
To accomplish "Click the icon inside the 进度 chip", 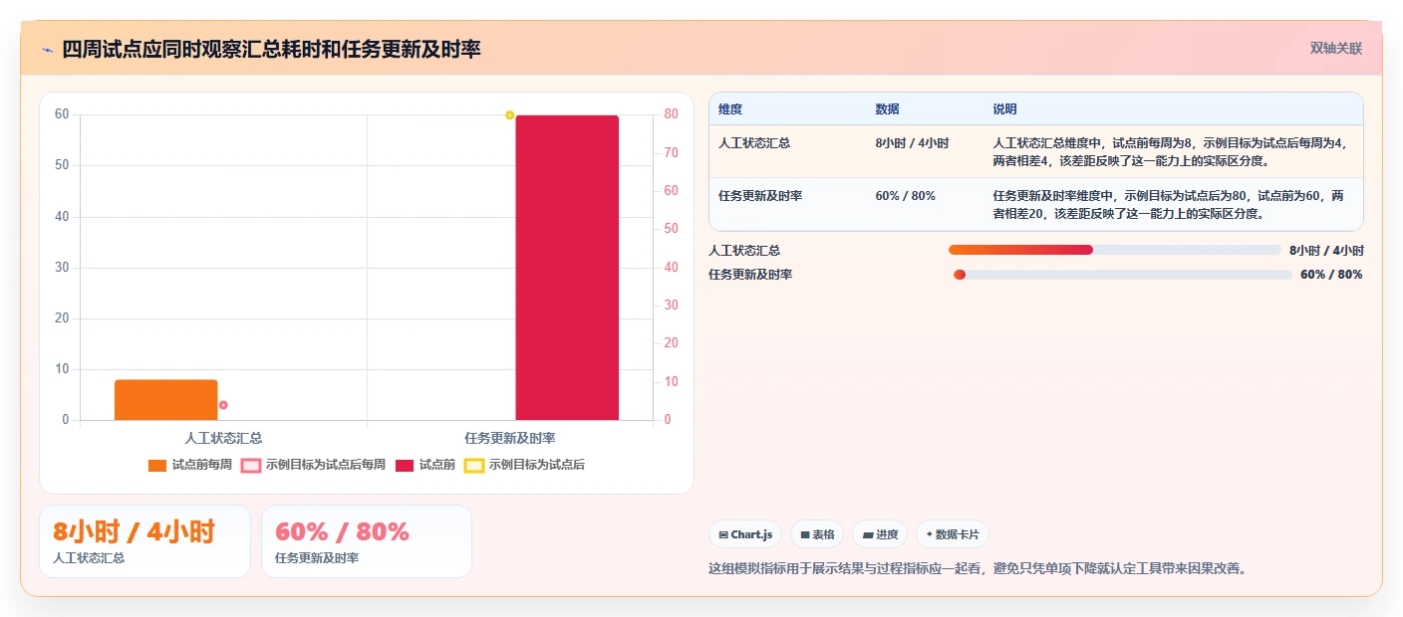I will 867,535.
